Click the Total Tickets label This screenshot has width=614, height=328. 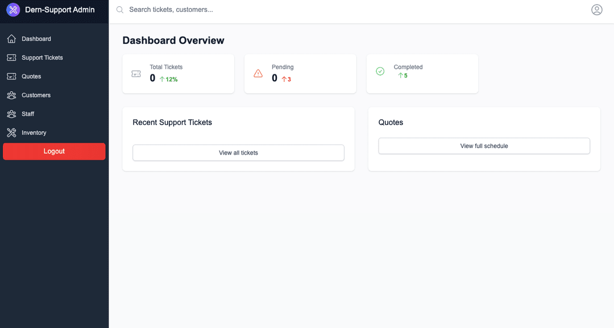coord(166,67)
